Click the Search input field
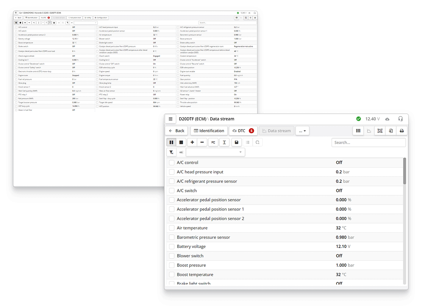The height and width of the screenshot is (307, 425). point(368,142)
